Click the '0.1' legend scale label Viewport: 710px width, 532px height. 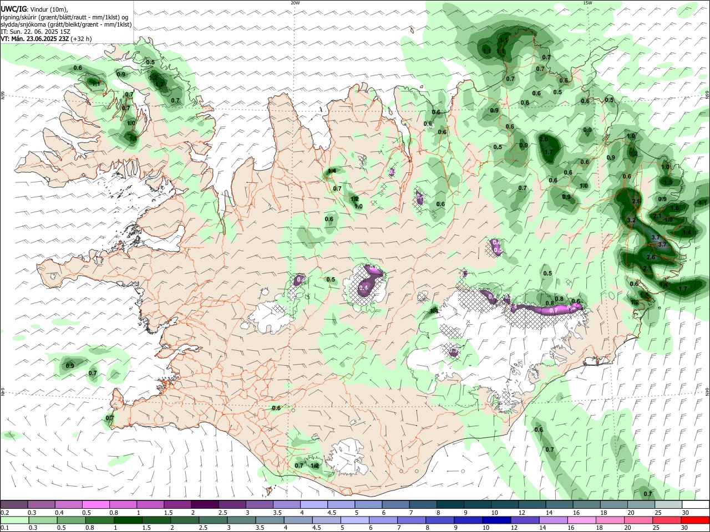(4, 528)
